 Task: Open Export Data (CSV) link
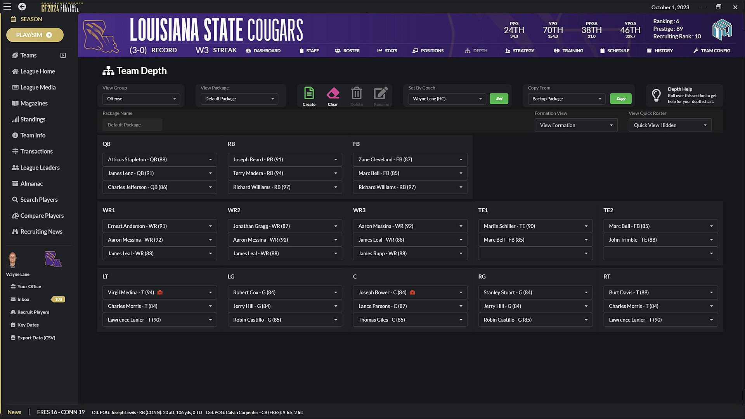36,338
